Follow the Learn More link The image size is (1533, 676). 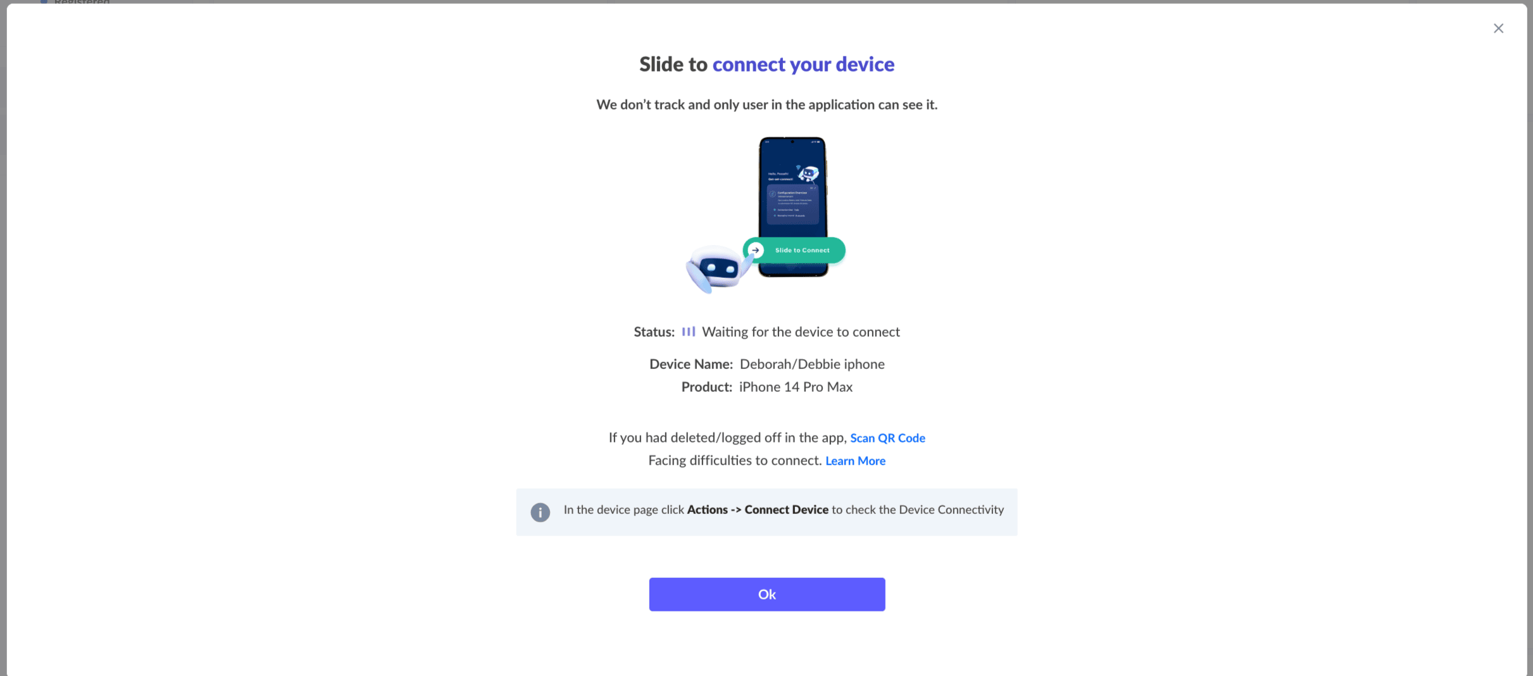pos(855,461)
